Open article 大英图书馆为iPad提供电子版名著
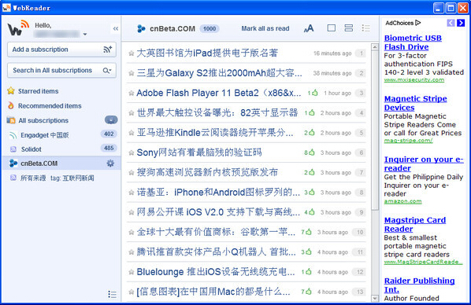 coord(207,53)
